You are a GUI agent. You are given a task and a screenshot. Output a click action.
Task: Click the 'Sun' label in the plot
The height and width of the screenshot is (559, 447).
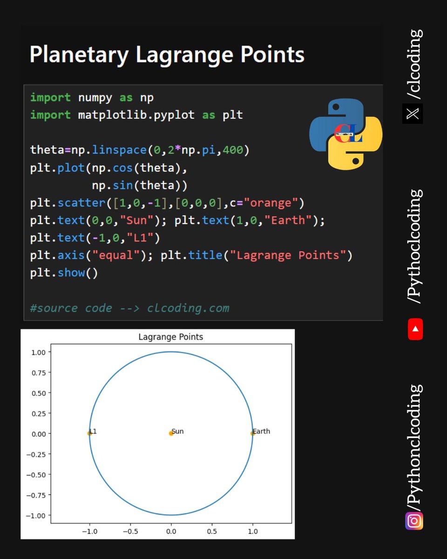177,431
